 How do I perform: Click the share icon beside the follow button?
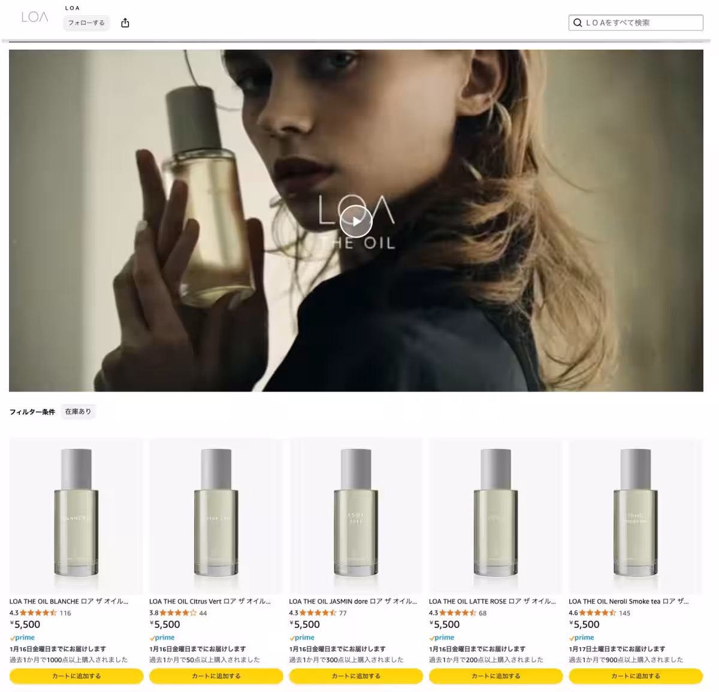click(x=125, y=23)
